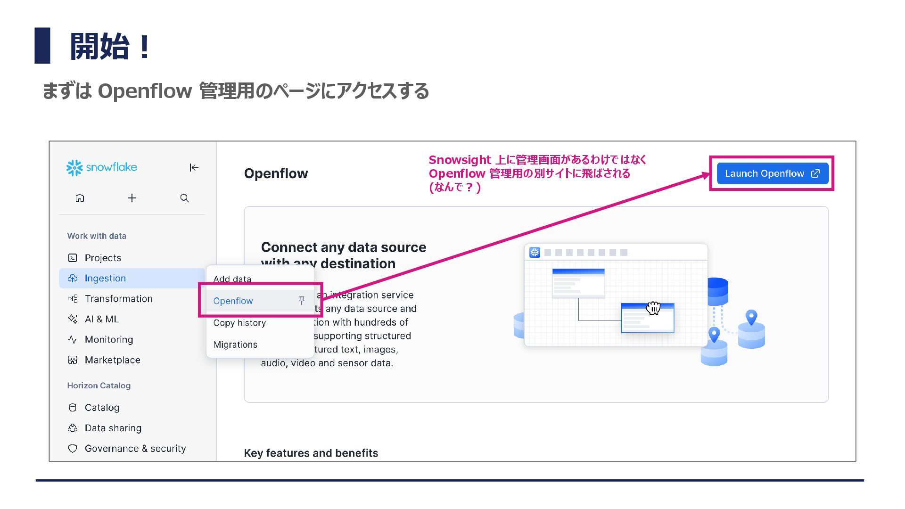
Task: Collapse the sidebar with arrow icon
Action: tap(194, 168)
